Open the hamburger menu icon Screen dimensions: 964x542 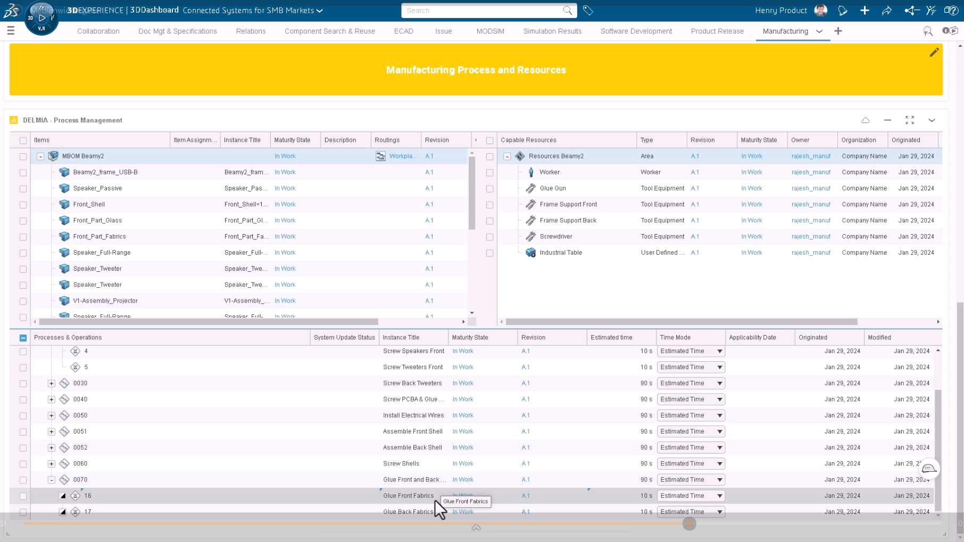pyautogui.click(x=11, y=31)
